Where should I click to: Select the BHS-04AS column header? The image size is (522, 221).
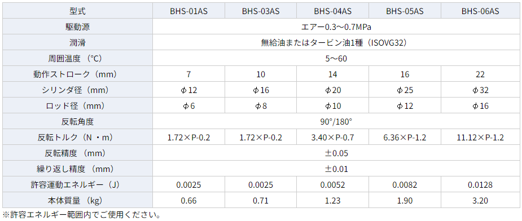[332, 11]
